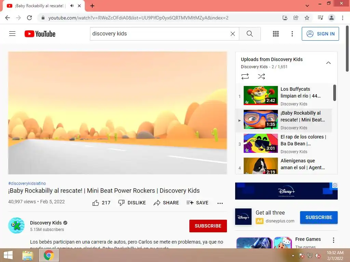Clear the search box with X
350x262 pixels.
232,34
